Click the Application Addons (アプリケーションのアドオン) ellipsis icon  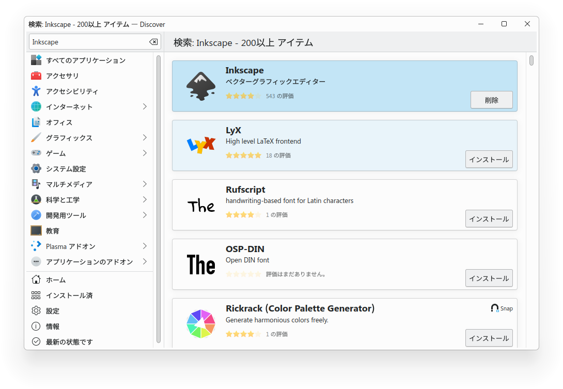pyautogui.click(x=36, y=261)
